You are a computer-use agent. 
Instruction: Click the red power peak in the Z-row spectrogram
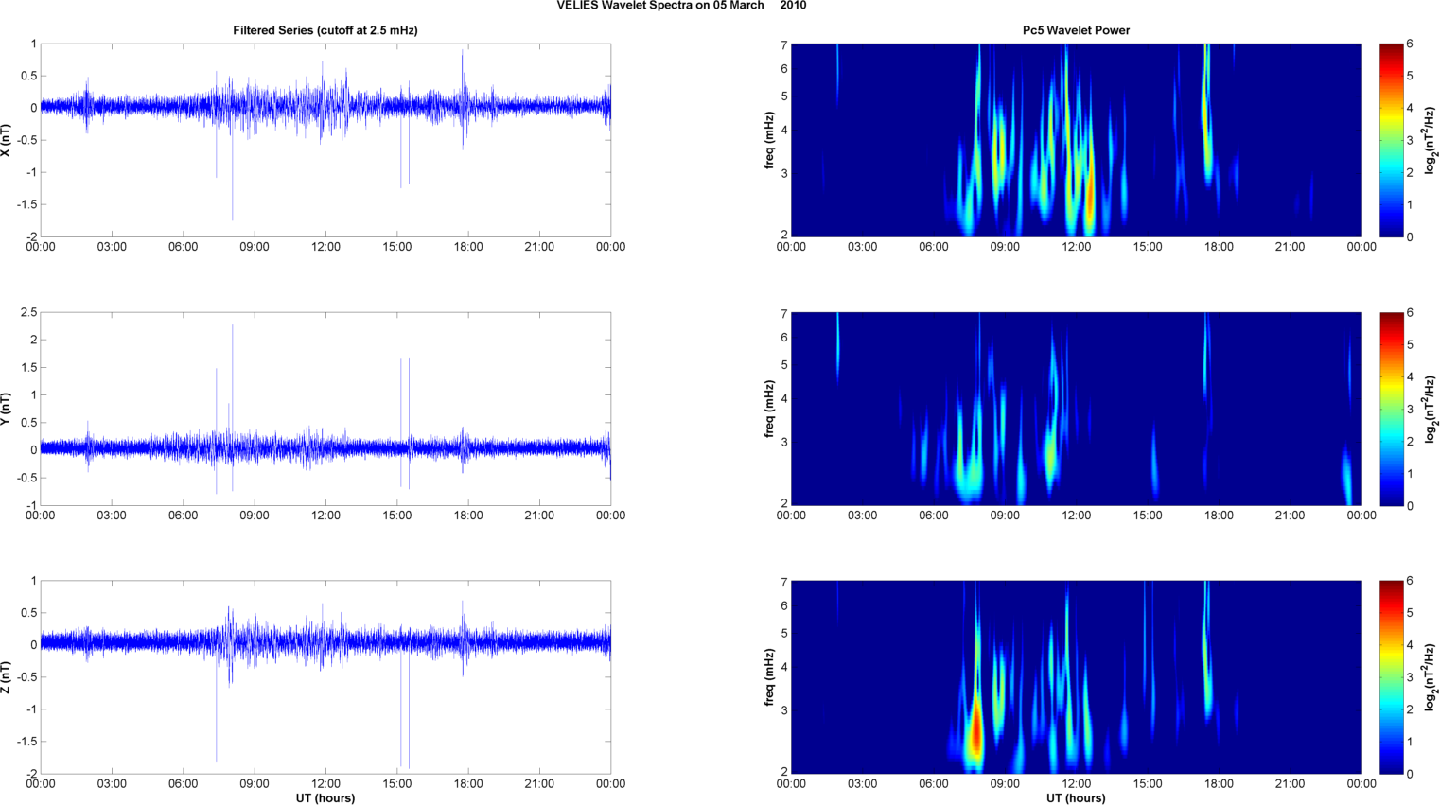pyautogui.click(x=975, y=728)
